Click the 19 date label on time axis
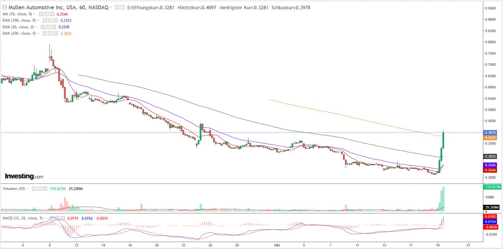Screen dimensions: 503x249 click(x=438, y=245)
